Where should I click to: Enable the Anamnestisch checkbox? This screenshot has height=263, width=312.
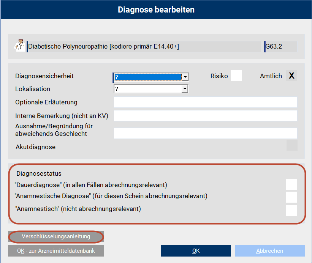coord(291,210)
